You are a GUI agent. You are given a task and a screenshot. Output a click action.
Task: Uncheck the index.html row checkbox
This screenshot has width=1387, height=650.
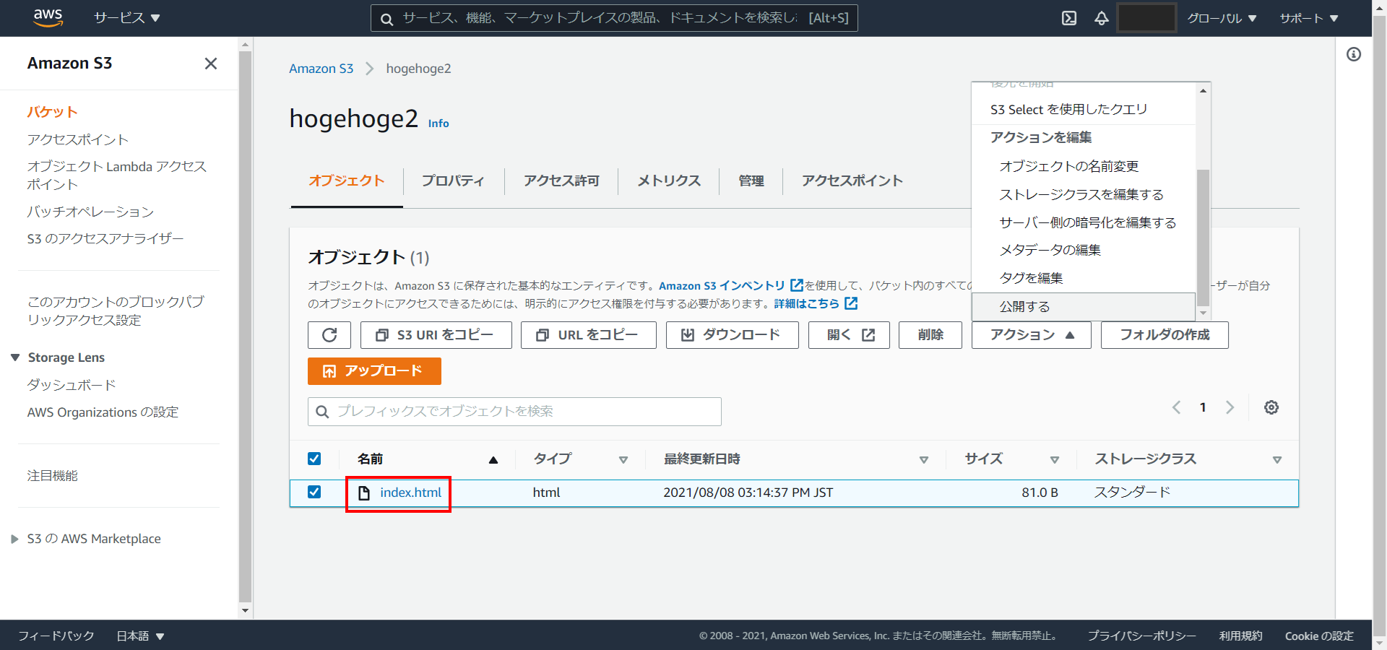pyautogui.click(x=314, y=492)
